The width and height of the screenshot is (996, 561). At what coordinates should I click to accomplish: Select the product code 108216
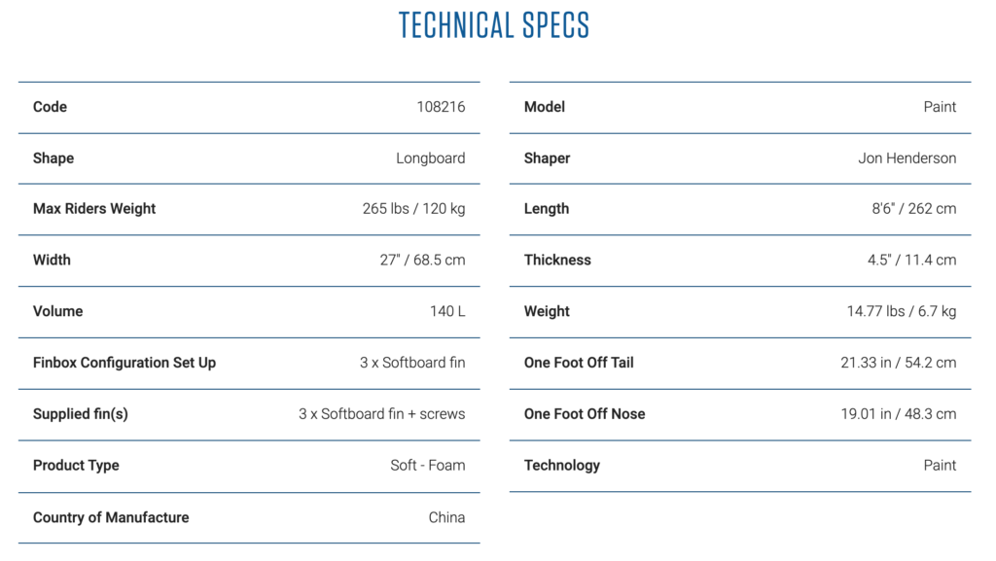441,107
